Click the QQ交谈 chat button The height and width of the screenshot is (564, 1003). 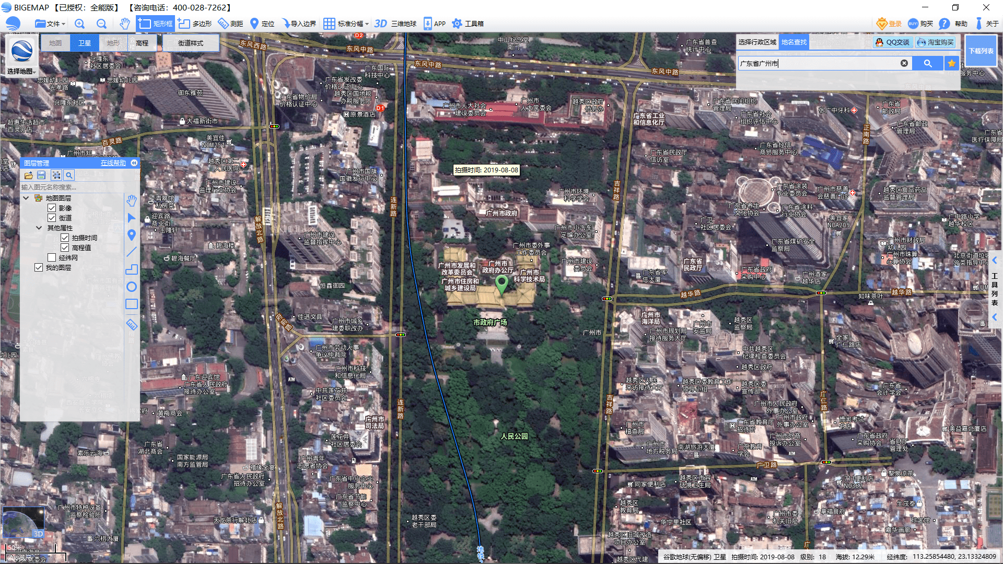click(893, 42)
